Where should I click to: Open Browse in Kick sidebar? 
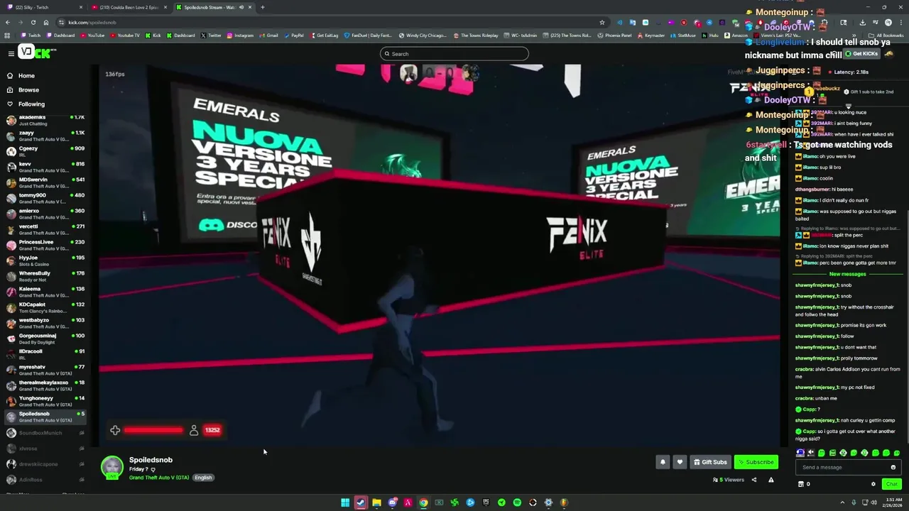click(28, 89)
